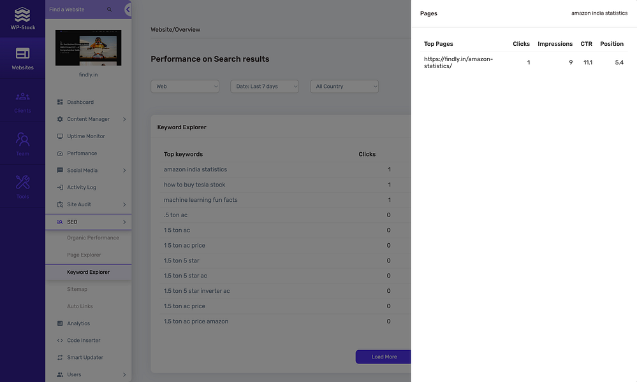Open Page Explorer submenu item
This screenshot has width=637, height=382.
(84, 255)
